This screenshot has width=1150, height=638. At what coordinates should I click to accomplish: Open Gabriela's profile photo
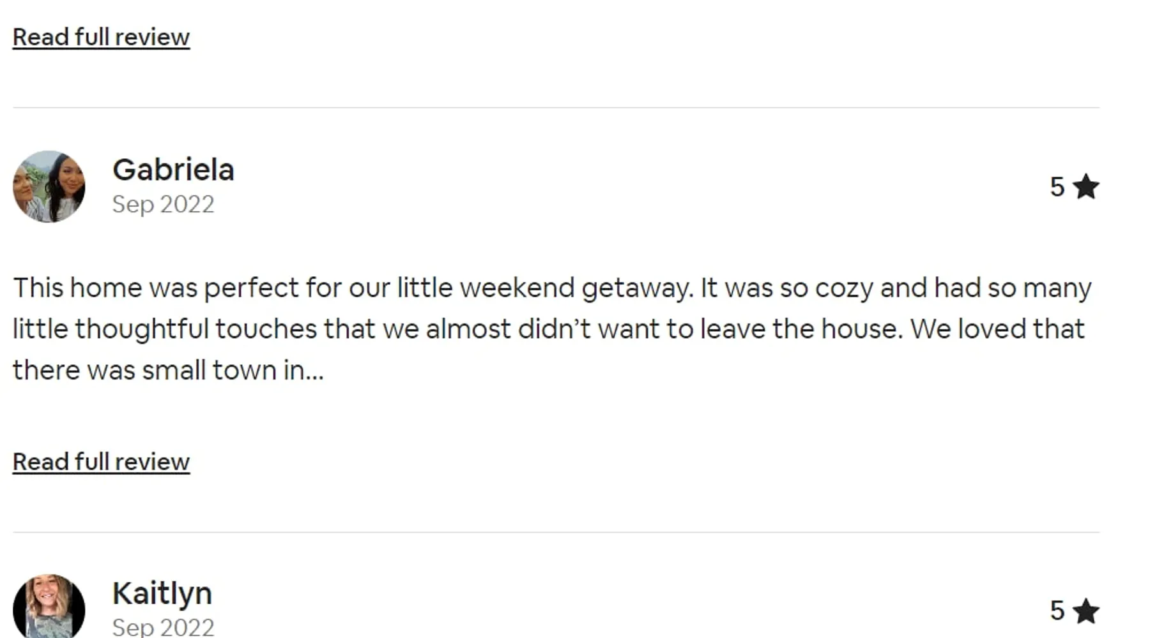[x=49, y=186]
